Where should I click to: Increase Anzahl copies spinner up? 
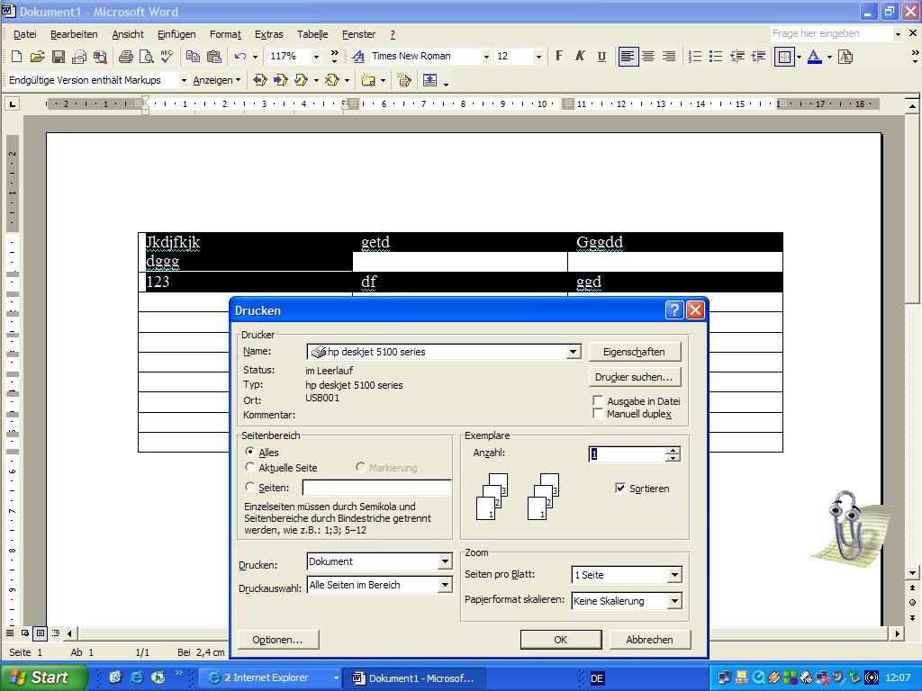(x=673, y=450)
